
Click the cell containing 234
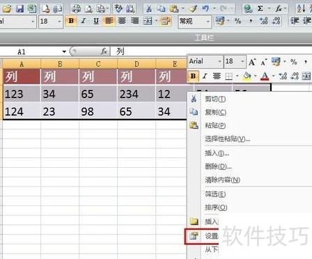136,94
